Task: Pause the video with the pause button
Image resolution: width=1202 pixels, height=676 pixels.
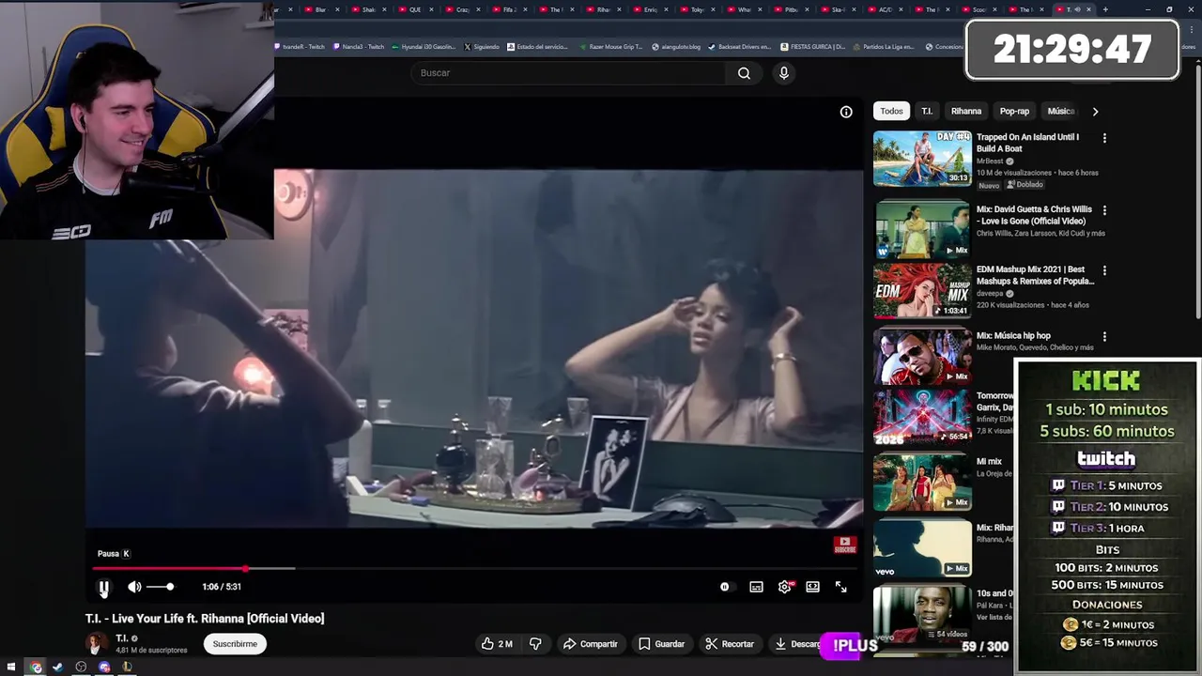Action: pos(103,588)
